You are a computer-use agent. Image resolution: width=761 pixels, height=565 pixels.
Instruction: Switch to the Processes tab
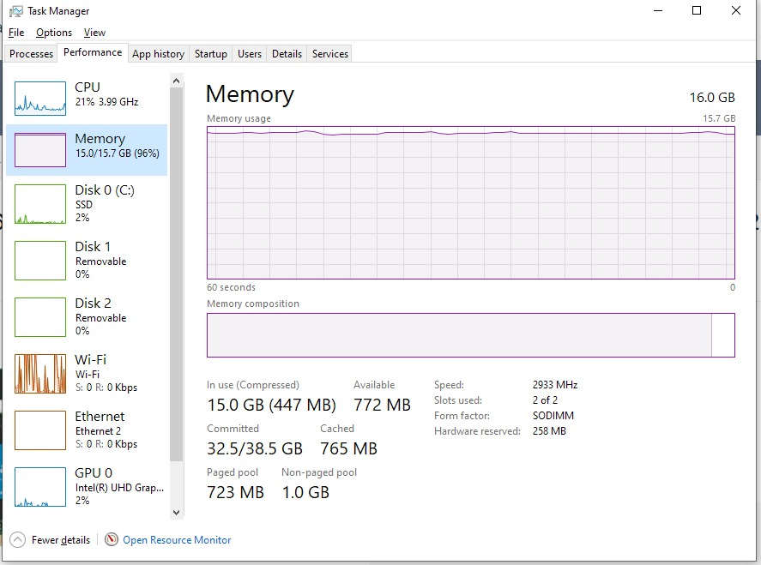[x=32, y=54]
